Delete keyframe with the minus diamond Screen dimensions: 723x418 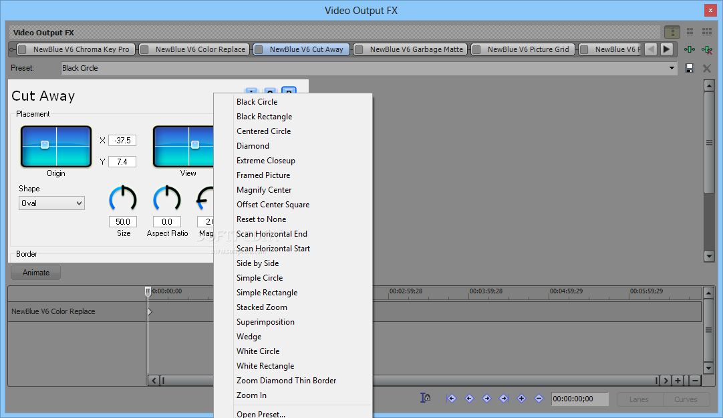tap(539, 399)
